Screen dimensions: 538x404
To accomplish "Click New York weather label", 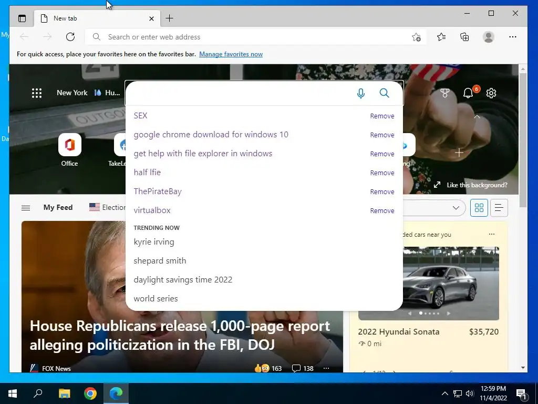I will click(72, 93).
